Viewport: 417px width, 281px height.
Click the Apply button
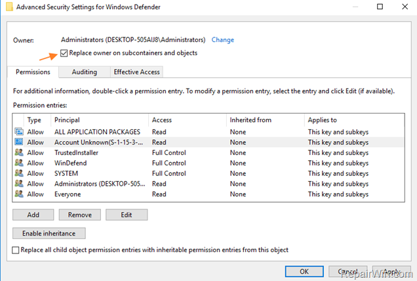pos(391,271)
